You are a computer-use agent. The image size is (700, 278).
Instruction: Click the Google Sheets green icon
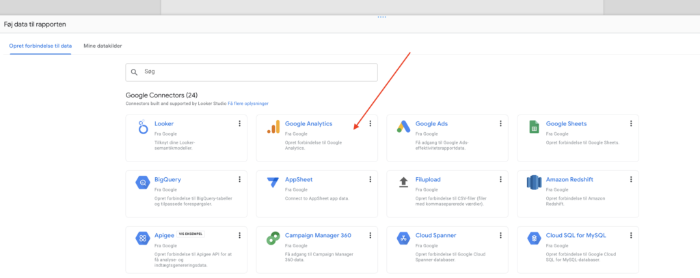tap(534, 127)
